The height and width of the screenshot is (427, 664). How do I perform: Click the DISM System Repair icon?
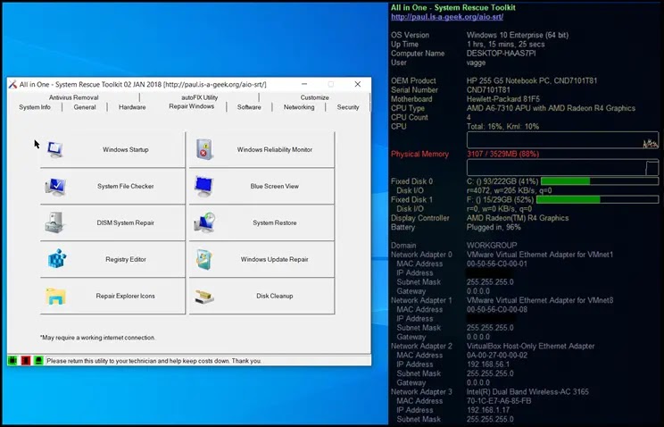tap(54, 222)
